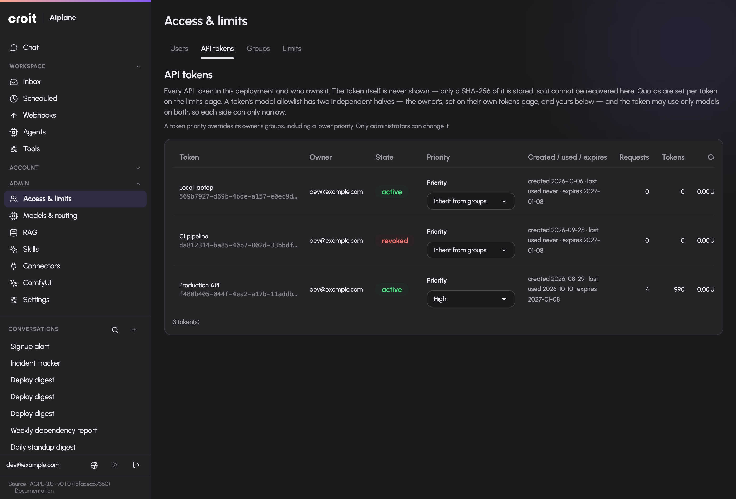
Task: Start a new conversation with plus icon
Action: [x=134, y=330]
